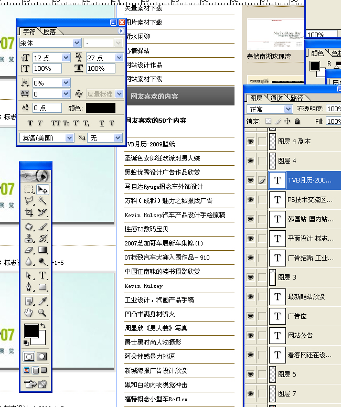Select the Rounded Rectangle shape tool

[42, 287]
